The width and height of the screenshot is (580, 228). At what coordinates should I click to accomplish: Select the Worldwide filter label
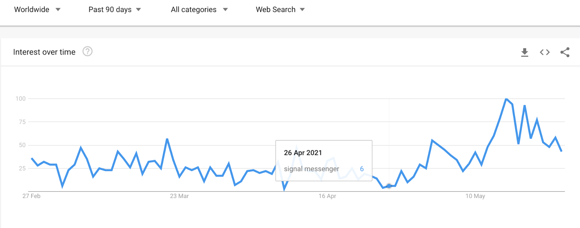pyautogui.click(x=32, y=10)
